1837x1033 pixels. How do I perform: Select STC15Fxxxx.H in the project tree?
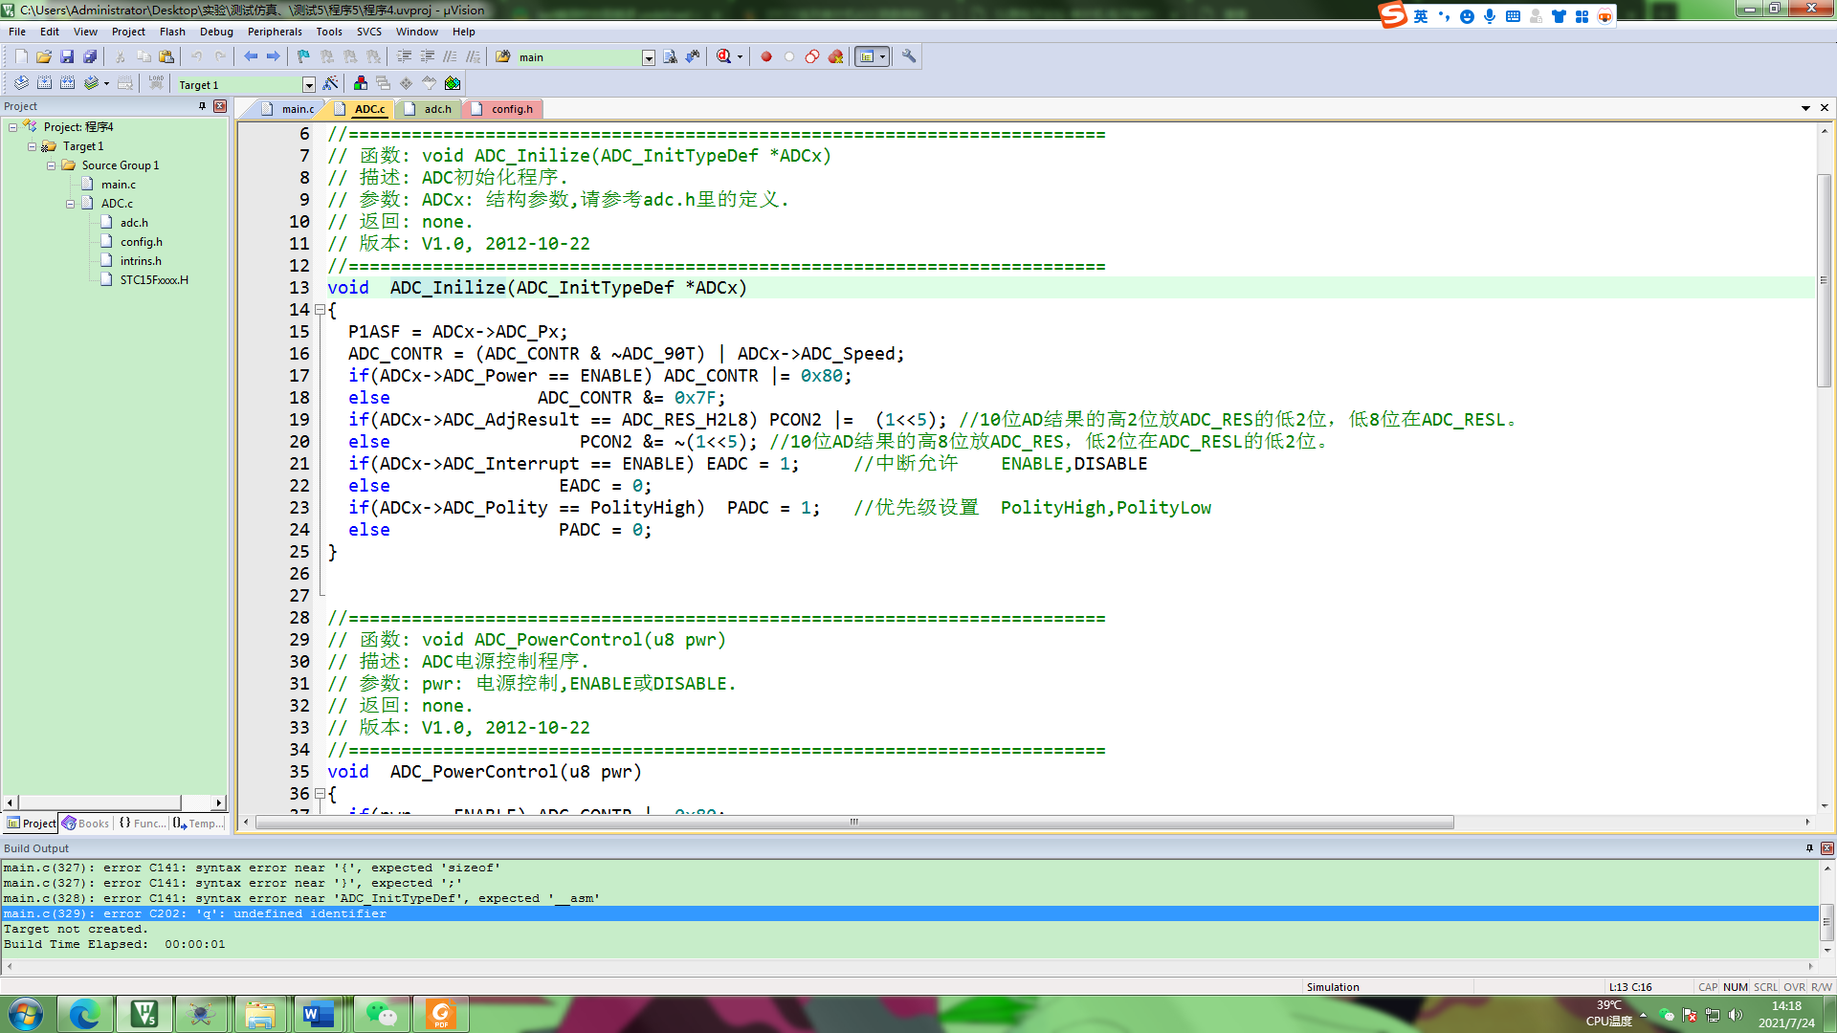coord(154,280)
